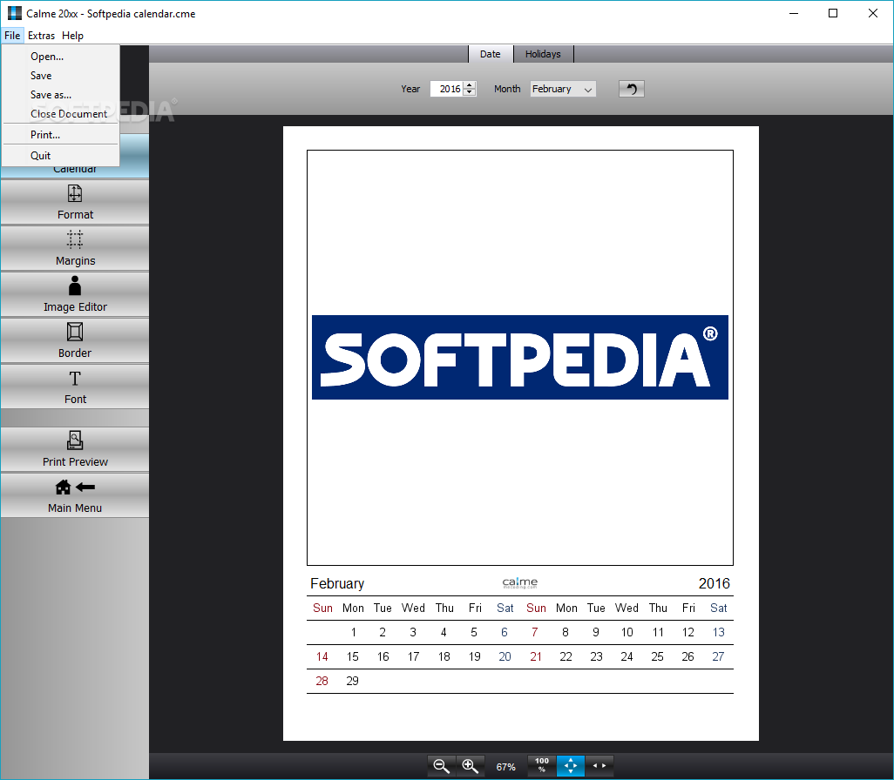Click the zoom in magnifier
Screen dimensions: 894x780
tap(471, 766)
